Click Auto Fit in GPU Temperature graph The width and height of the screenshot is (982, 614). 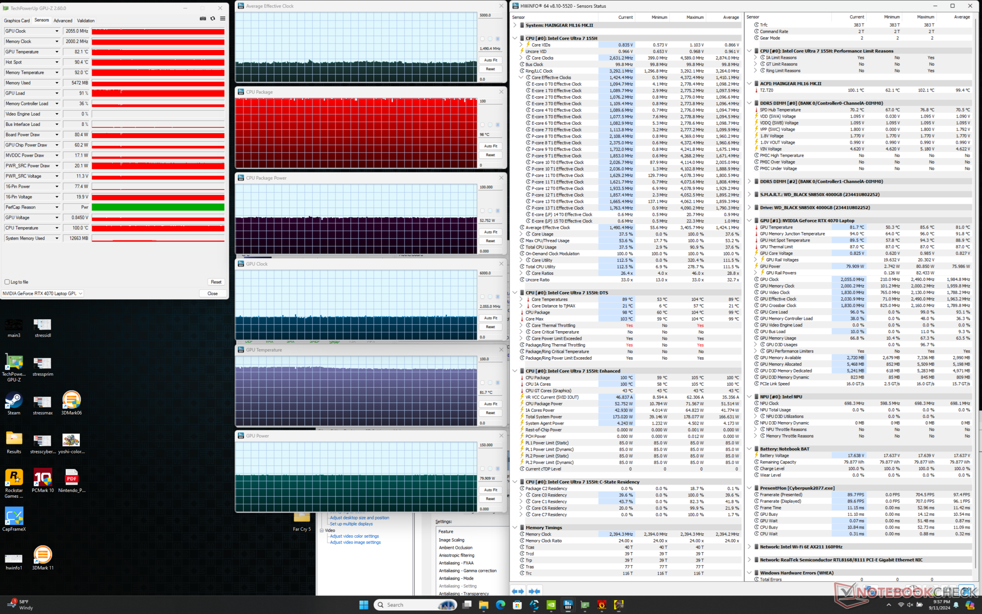pyautogui.click(x=490, y=404)
